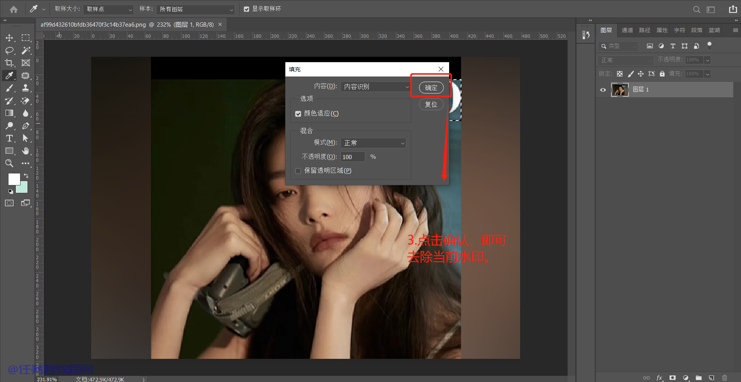
Task: Hide 图层 1 with eye icon
Action: [603, 90]
